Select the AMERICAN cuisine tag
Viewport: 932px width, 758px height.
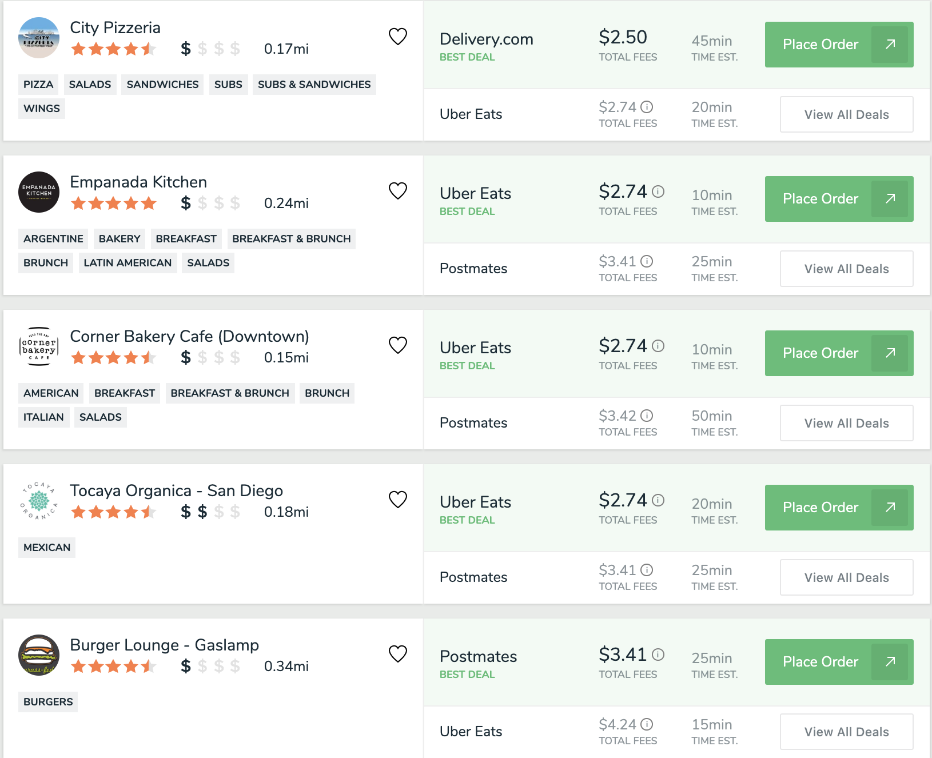51,393
